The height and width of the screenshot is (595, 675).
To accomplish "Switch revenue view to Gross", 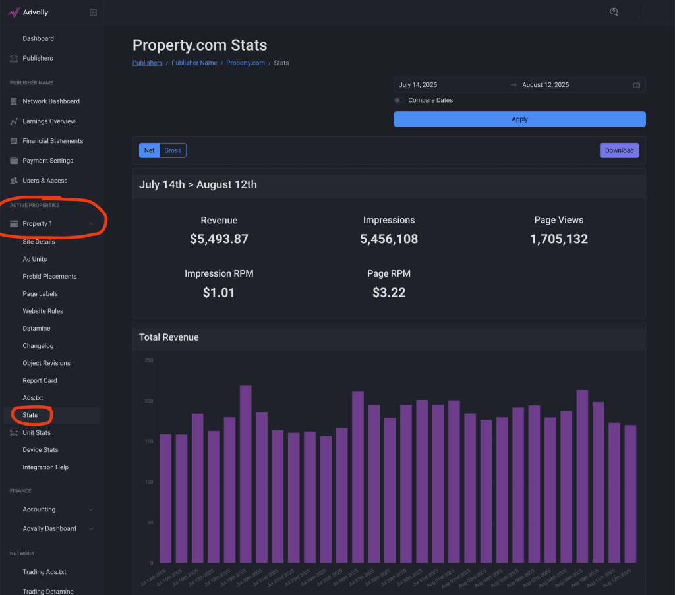I will [x=173, y=151].
